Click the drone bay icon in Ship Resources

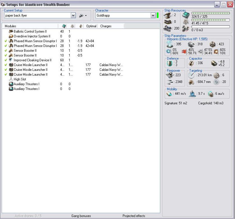pyautogui.click(x=186, y=28)
